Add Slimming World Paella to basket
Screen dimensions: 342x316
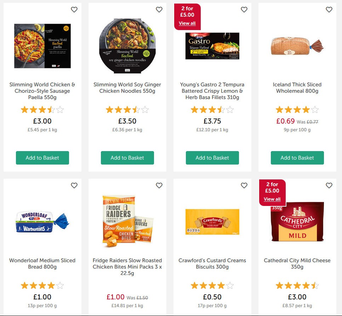click(42, 158)
